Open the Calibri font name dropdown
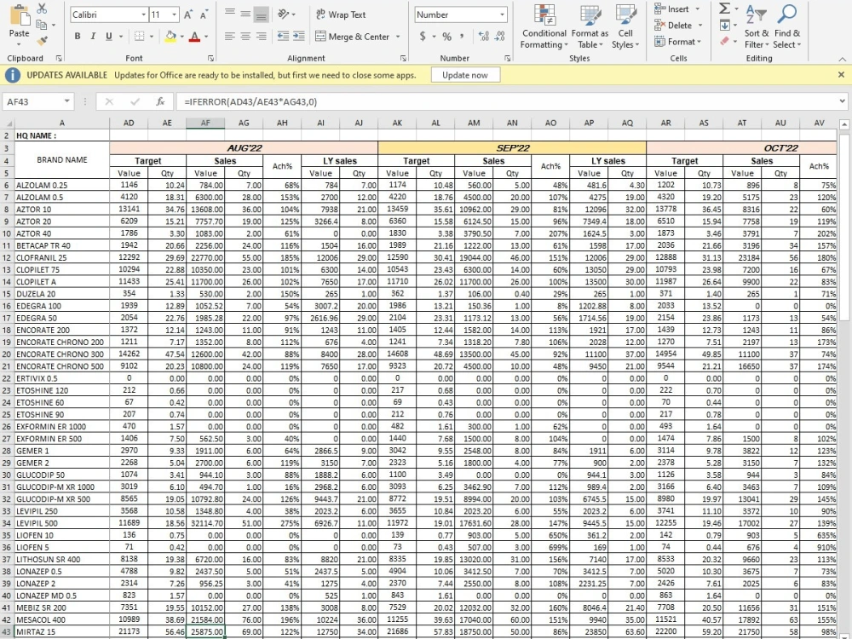The image size is (852, 639). 143,14
